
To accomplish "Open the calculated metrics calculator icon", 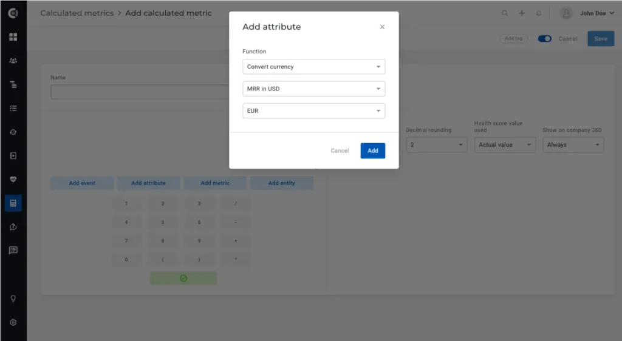I will pos(13,203).
